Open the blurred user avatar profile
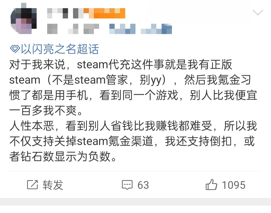Image resolution: width=271 pixels, height=213 pixels. coord(23,19)
